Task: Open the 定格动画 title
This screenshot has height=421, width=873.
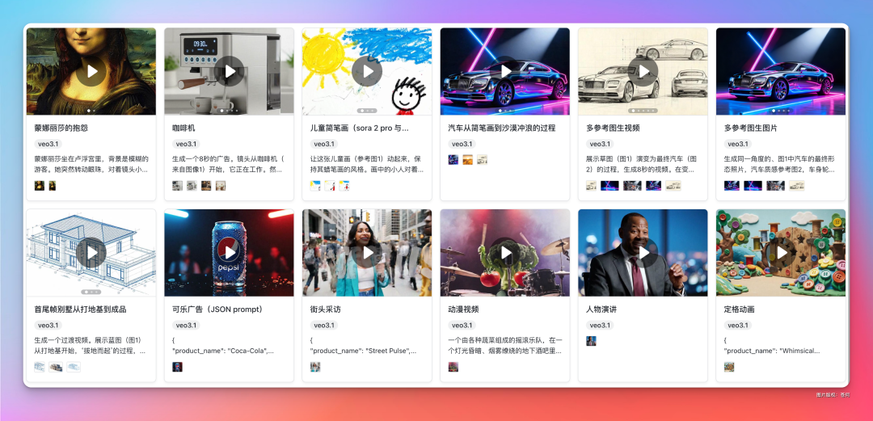Action: tap(739, 309)
